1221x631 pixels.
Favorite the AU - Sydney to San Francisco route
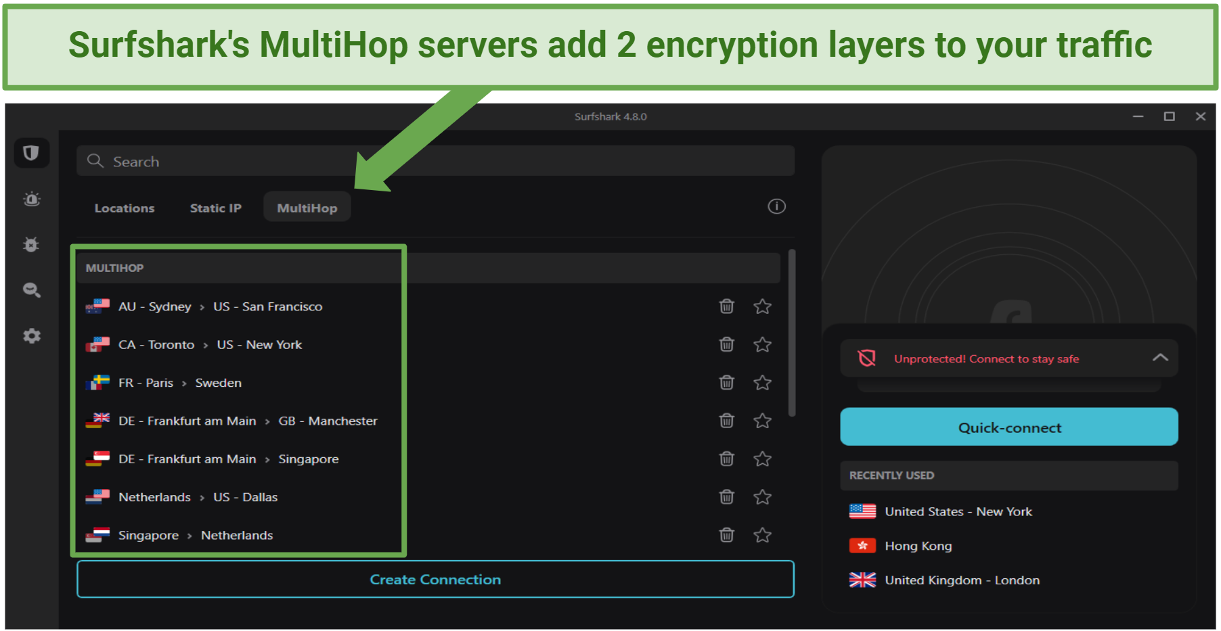click(763, 306)
